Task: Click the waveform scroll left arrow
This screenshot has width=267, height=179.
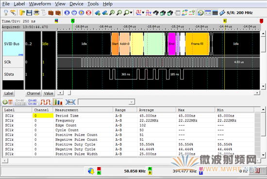Action: [60, 93]
